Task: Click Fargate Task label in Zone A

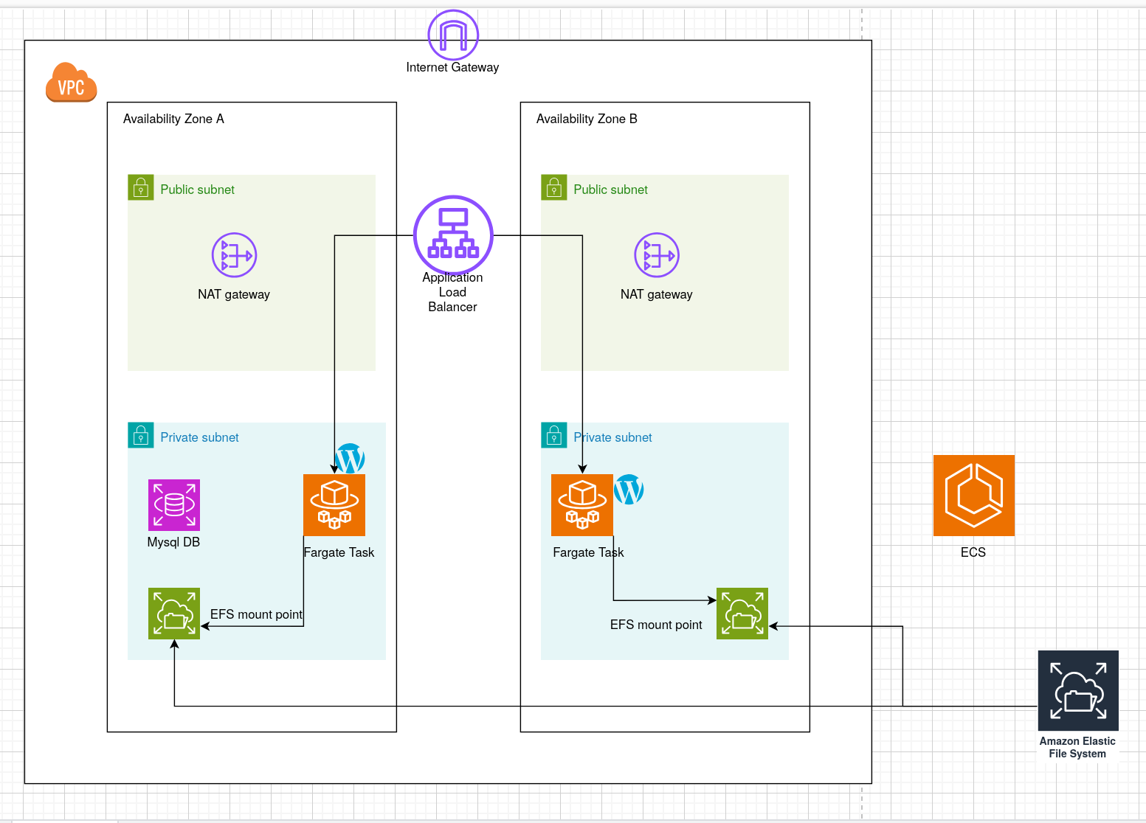Action: point(339,552)
